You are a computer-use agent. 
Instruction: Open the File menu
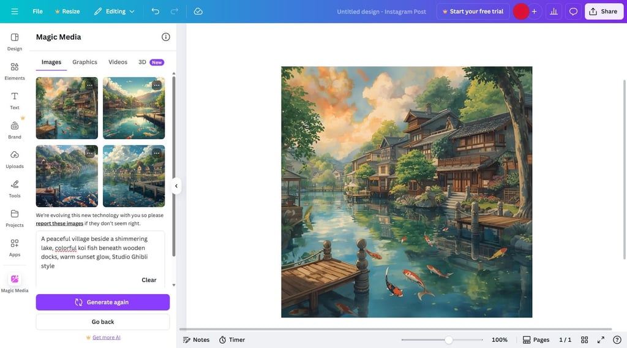(x=37, y=11)
